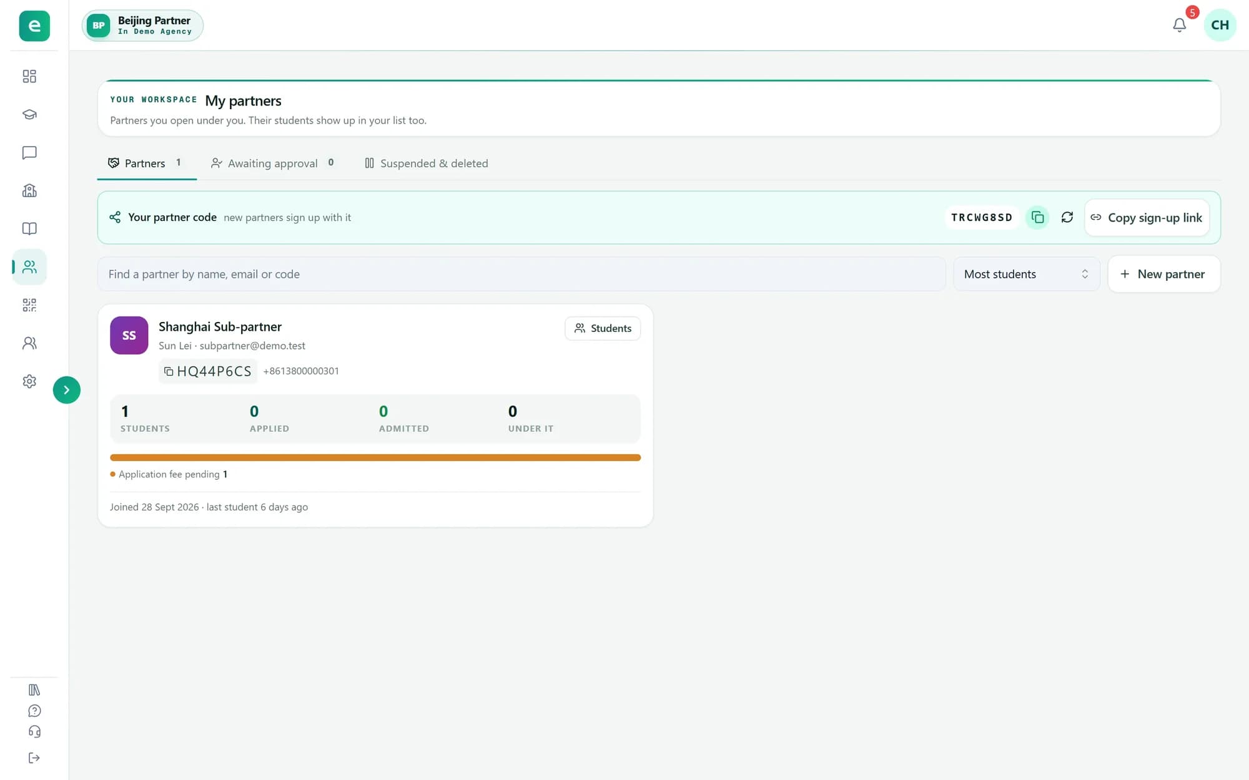Screen dimensions: 1249x780
Task: Click the green e logo
Action: [x=34, y=26]
